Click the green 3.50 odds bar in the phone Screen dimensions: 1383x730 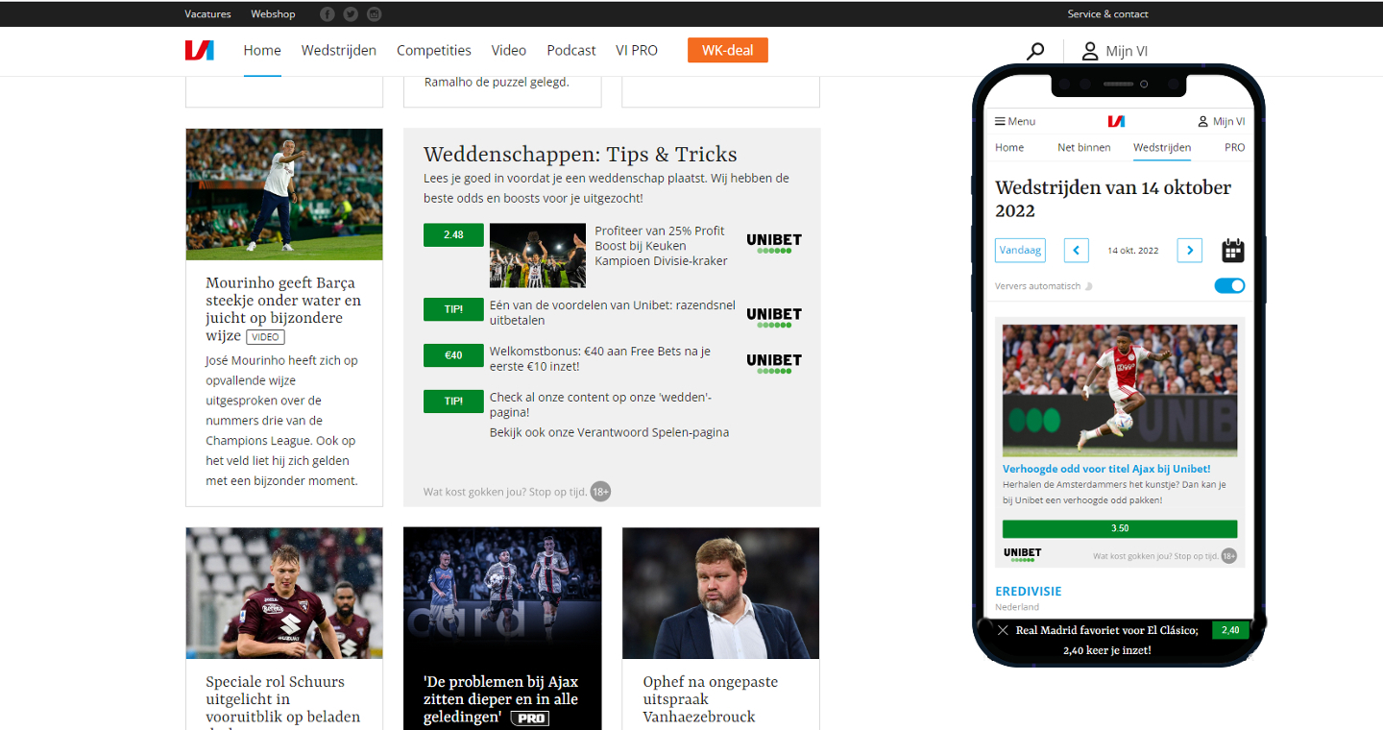click(x=1120, y=528)
